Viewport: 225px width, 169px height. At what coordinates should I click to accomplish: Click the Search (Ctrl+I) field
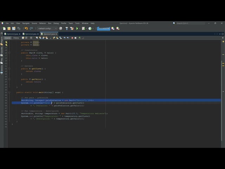[x=191, y=23]
